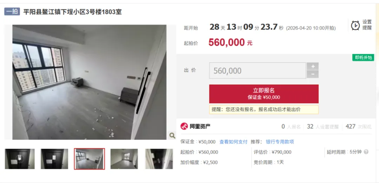Increase bid with the plus button
This screenshot has height=183, width=379.
[x=313, y=66]
